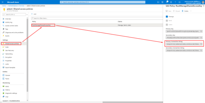Click the Microsoft Azure logo text

coord(13,2)
